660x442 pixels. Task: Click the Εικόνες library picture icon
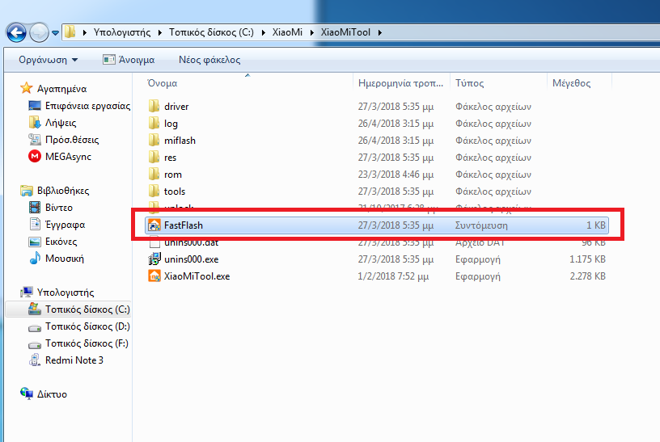click(x=35, y=242)
